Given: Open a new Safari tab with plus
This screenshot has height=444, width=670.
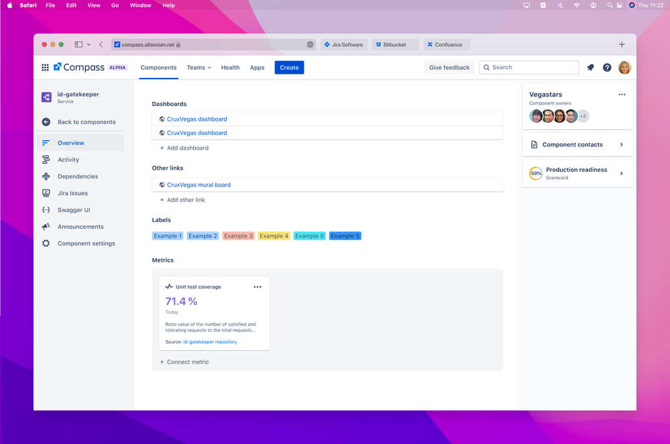Looking at the screenshot, I should coord(622,44).
